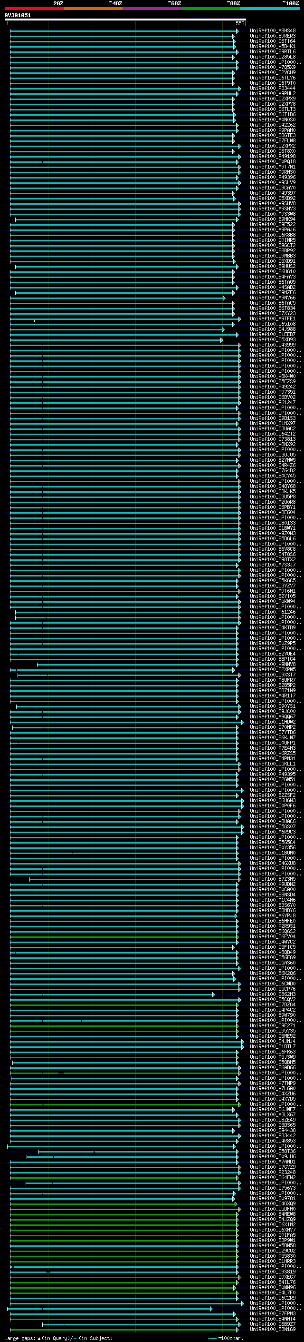Open hit UniRef100_C9S819

[272, 1272]
